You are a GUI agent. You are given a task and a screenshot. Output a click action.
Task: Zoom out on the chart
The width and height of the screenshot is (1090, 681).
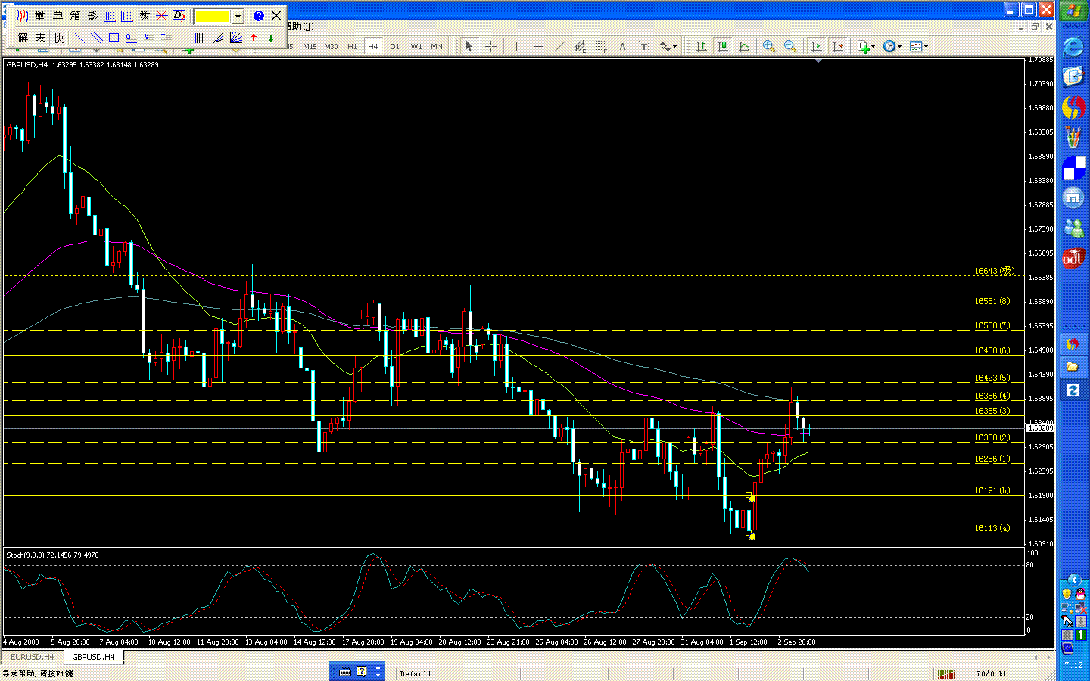tap(790, 46)
